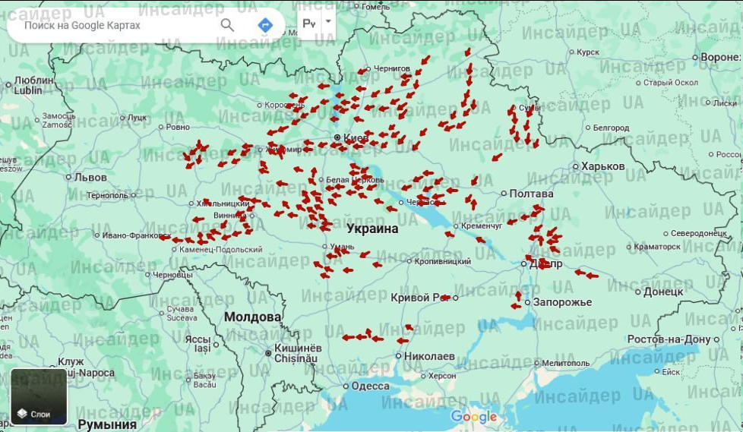
Task: Select the Краматорск city label
Action: pos(657,247)
